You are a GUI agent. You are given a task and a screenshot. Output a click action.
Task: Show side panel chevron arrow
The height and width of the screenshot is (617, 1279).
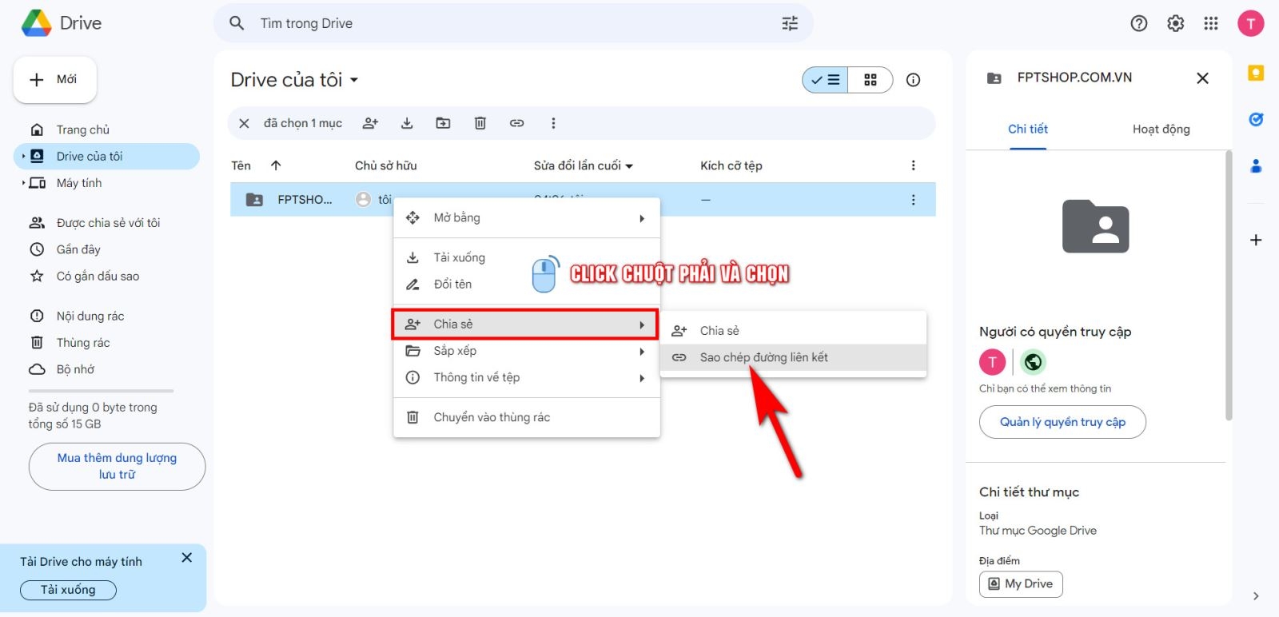pyautogui.click(x=1256, y=596)
